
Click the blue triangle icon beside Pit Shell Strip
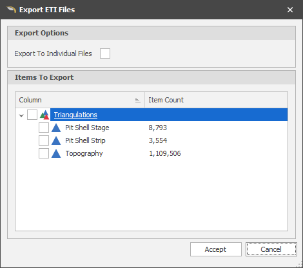tap(56, 140)
